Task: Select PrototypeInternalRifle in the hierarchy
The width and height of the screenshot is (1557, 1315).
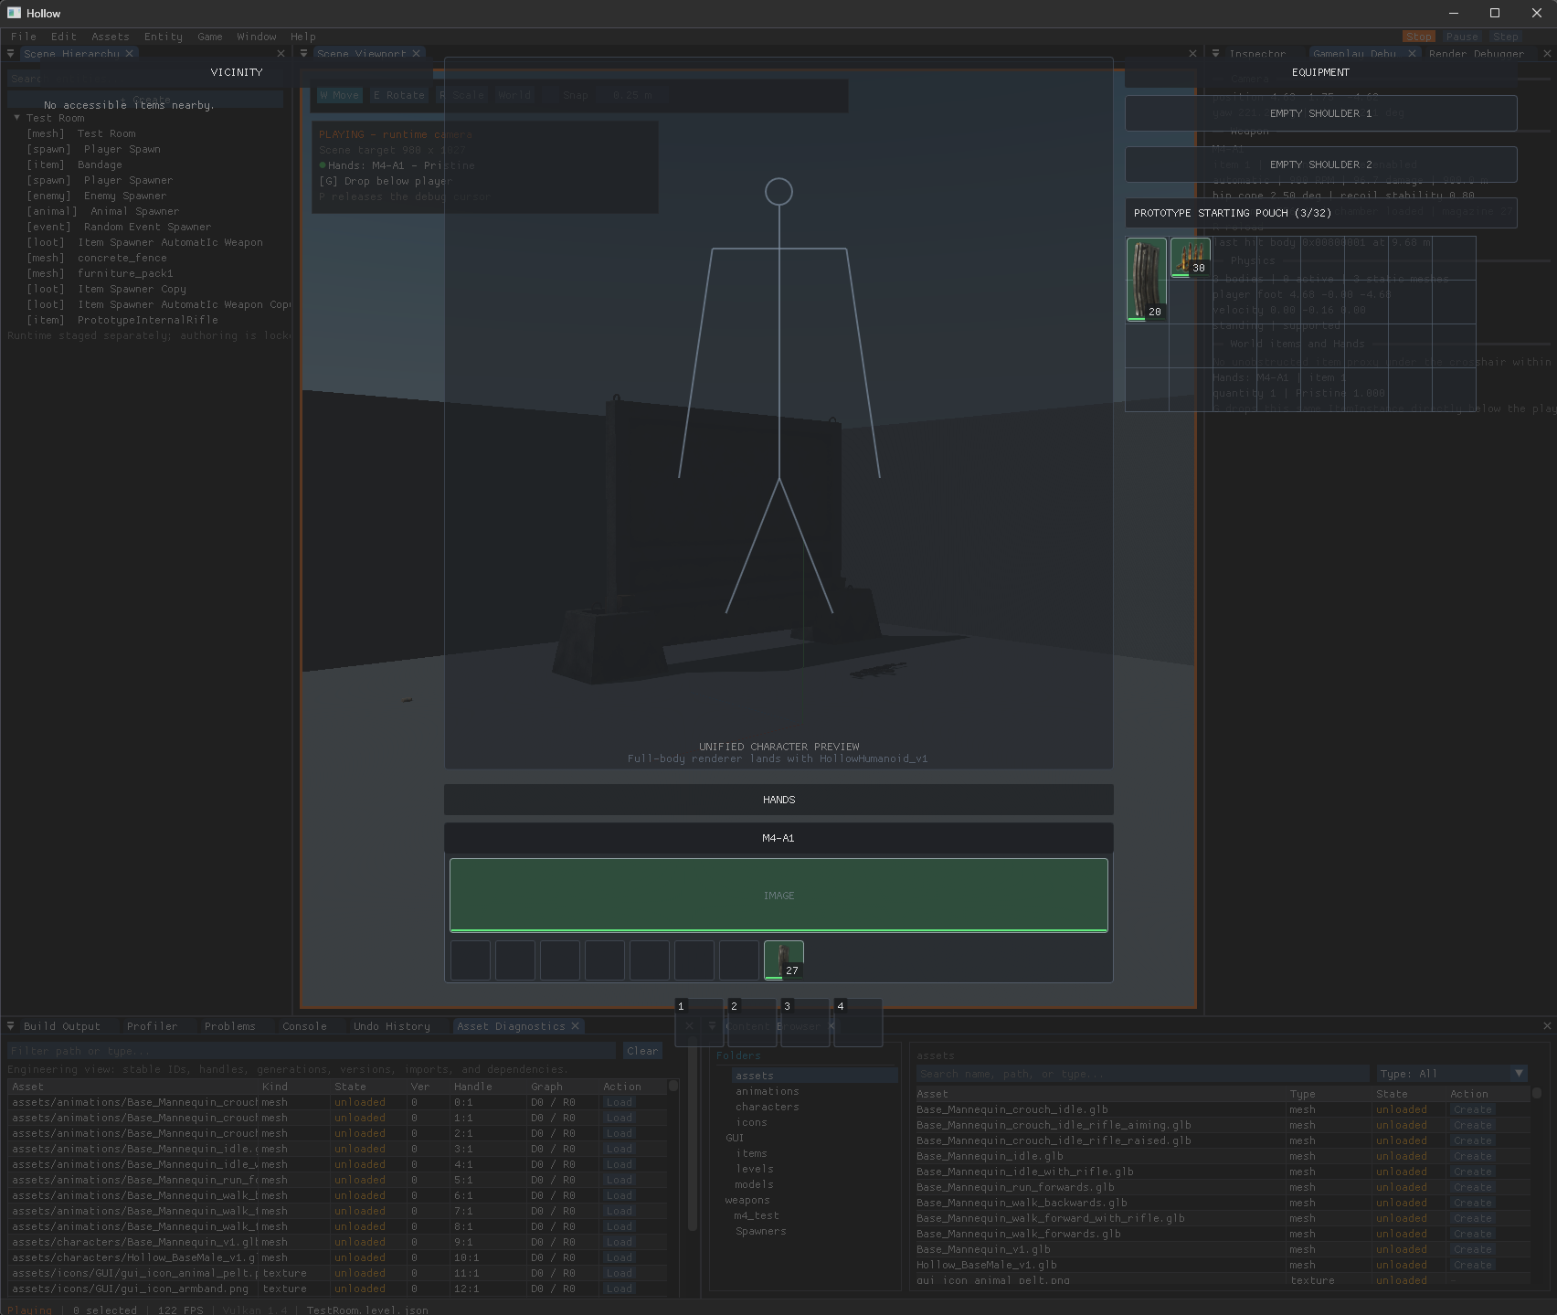Action: point(147,320)
